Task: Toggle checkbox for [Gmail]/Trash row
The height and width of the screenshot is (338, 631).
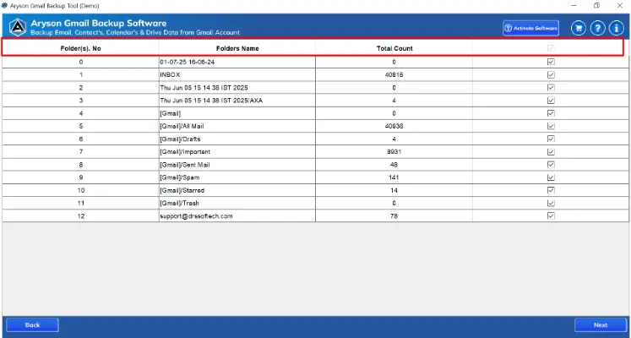Action: pos(551,203)
